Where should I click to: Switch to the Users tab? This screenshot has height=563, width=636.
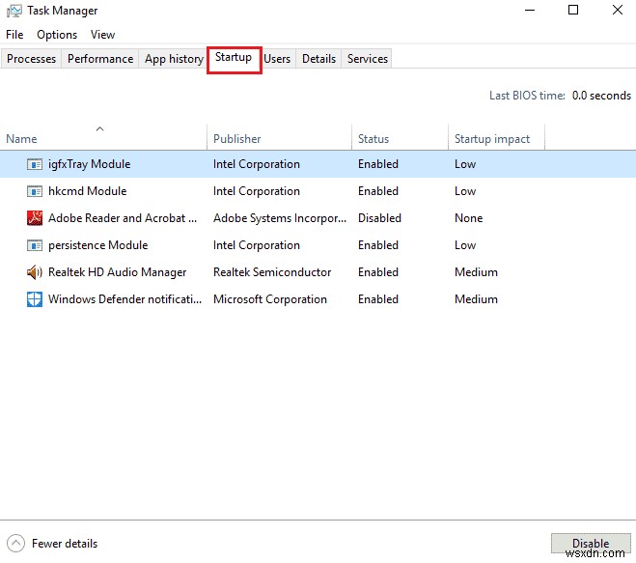pyautogui.click(x=277, y=59)
